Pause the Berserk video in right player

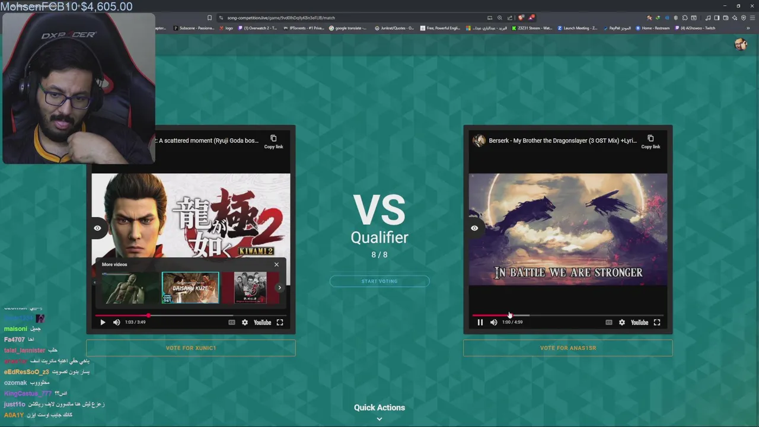480,322
